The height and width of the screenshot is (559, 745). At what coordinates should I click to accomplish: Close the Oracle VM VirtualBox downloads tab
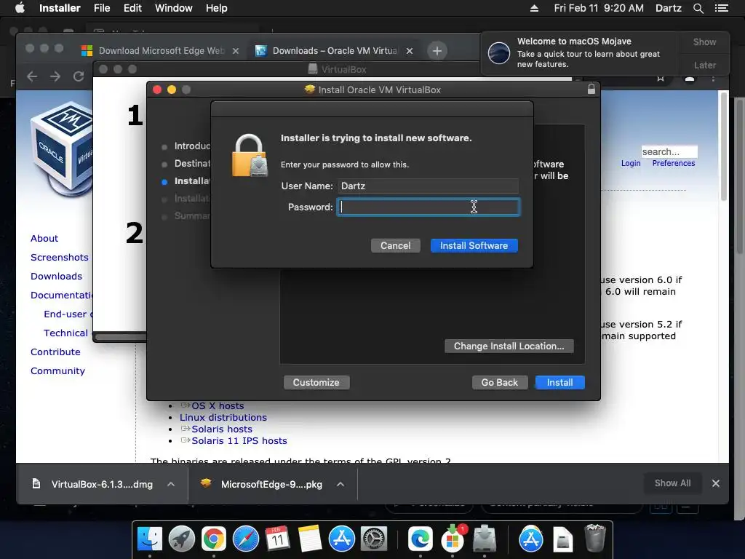409,51
